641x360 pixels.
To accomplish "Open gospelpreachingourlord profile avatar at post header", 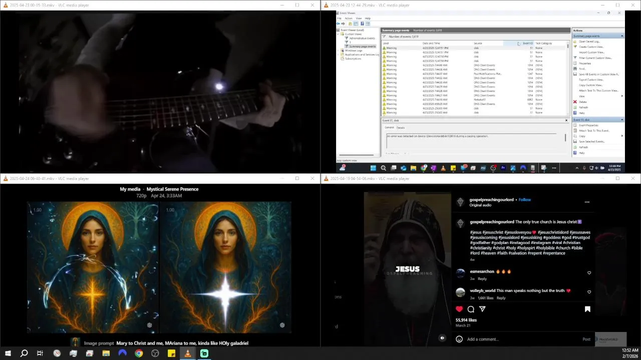I will pos(460,202).
